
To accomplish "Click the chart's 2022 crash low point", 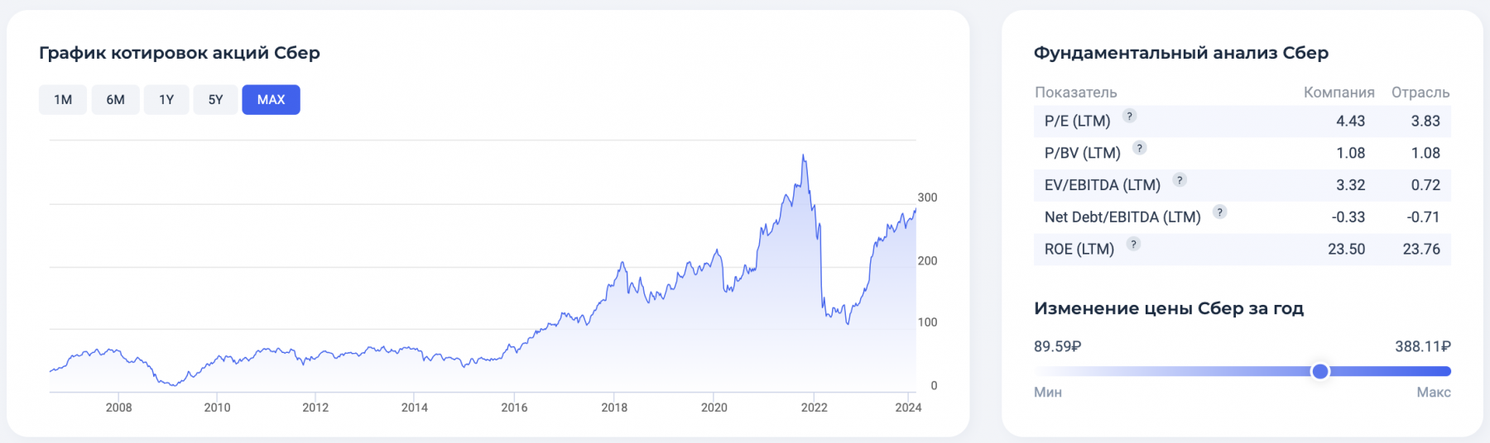I will (x=848, y=323).
